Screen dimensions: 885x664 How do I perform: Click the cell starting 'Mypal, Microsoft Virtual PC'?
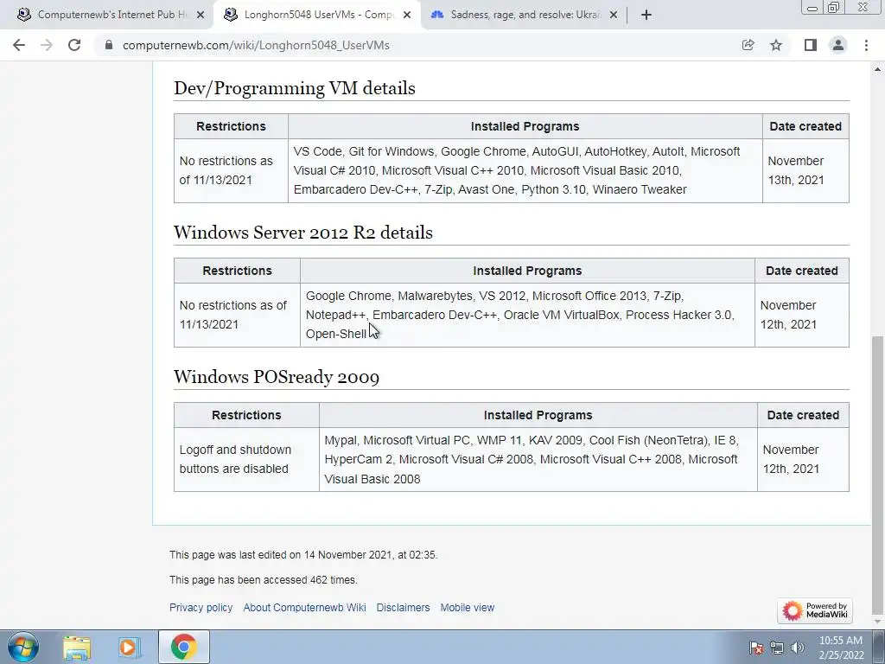tap(538, 459)
